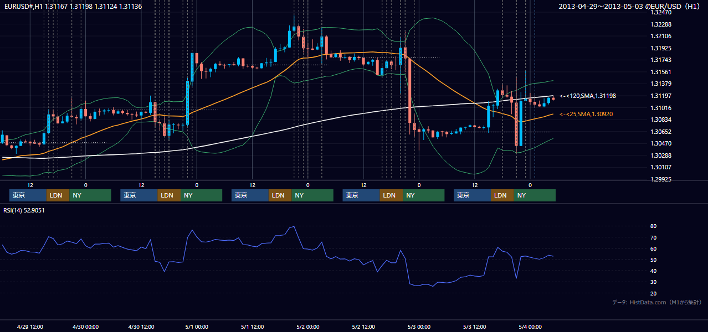Click the 5/2 12:00 time axis label
The image size is (708, 332).
(x=363, y=326)
